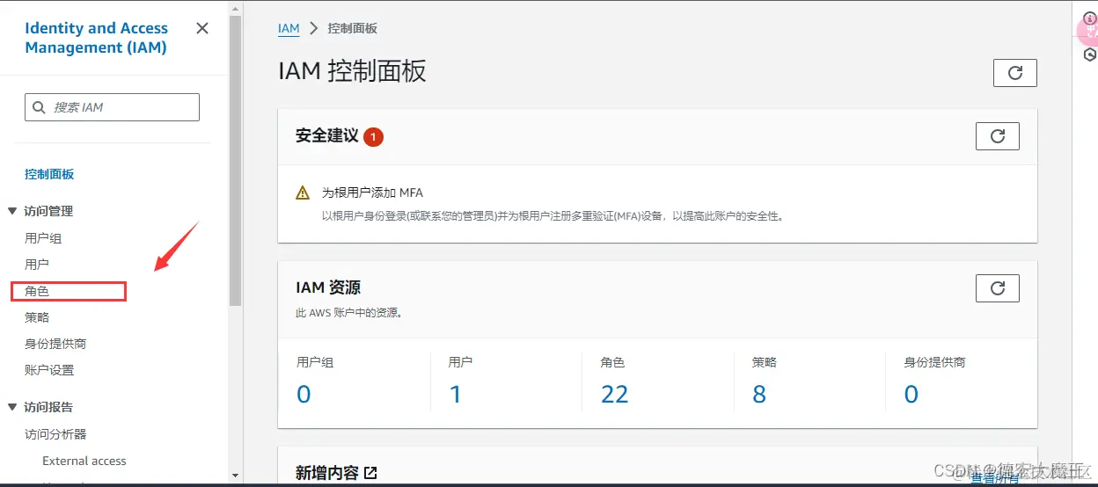Screen dimensions: 1098x487
Task: Open the 角色 count of 22
Action: 614,395
